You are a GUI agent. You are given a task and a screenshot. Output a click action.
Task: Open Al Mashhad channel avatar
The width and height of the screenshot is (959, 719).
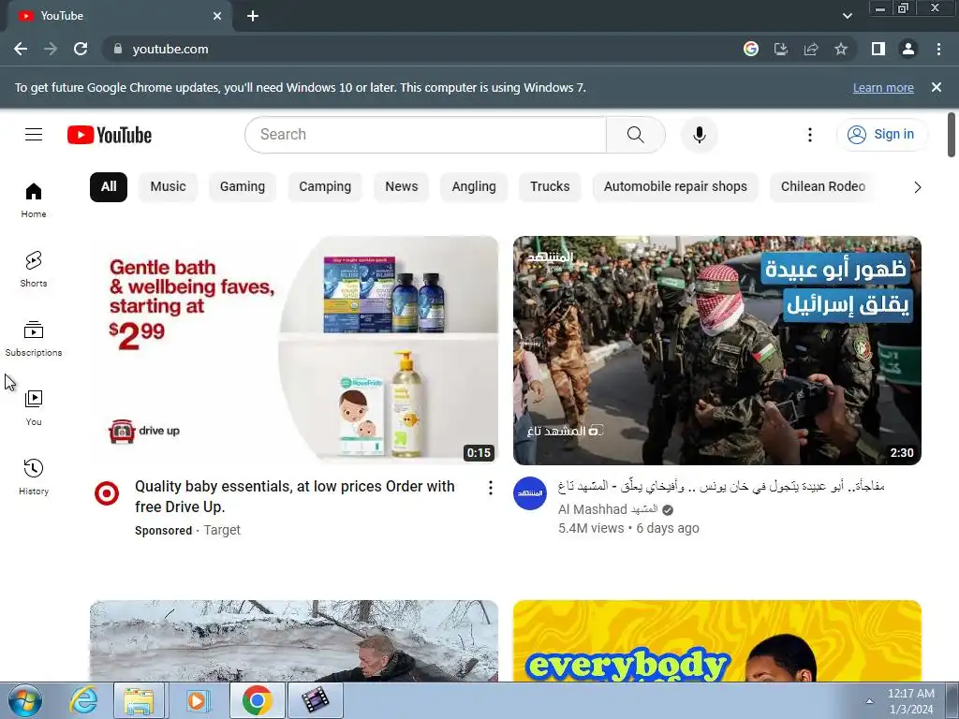pos(530,492)
